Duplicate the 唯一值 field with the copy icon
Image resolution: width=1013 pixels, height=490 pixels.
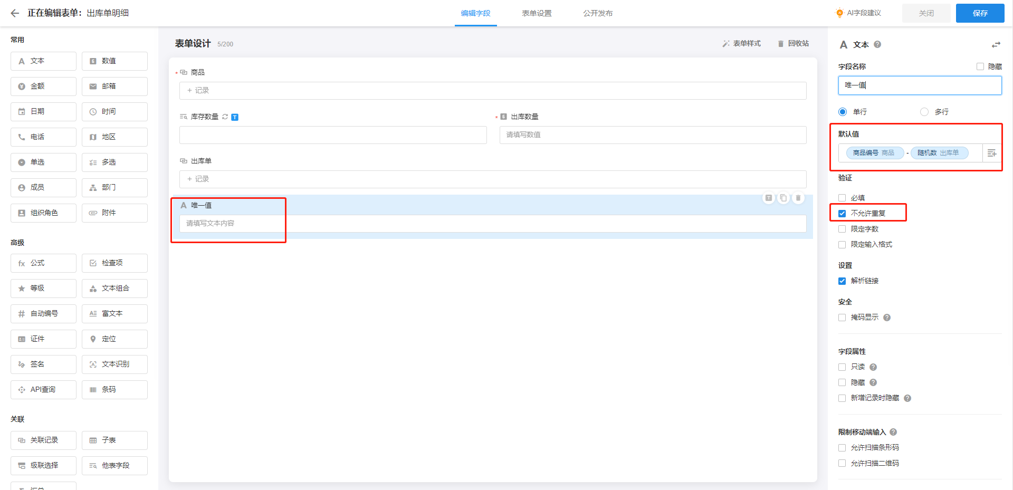point(783,198)
